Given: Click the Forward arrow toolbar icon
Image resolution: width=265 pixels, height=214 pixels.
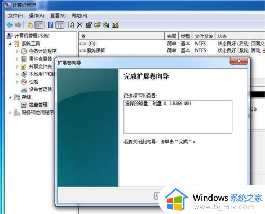Looking at the screenshot, I should point(18,25).
